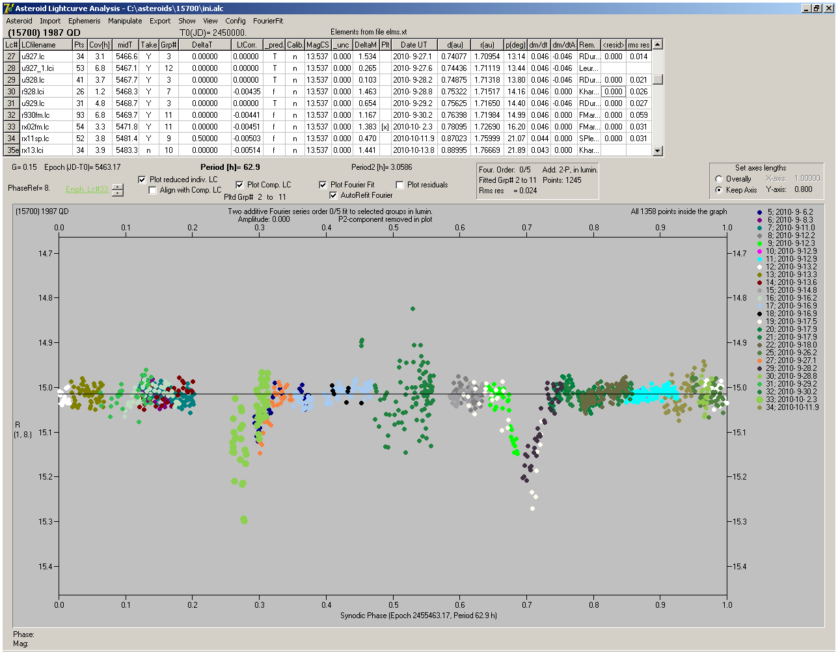Click legend dot for 5; 2010-9-6.2
This screenshot has width=838, height=652.
click(x=761, y=212)
